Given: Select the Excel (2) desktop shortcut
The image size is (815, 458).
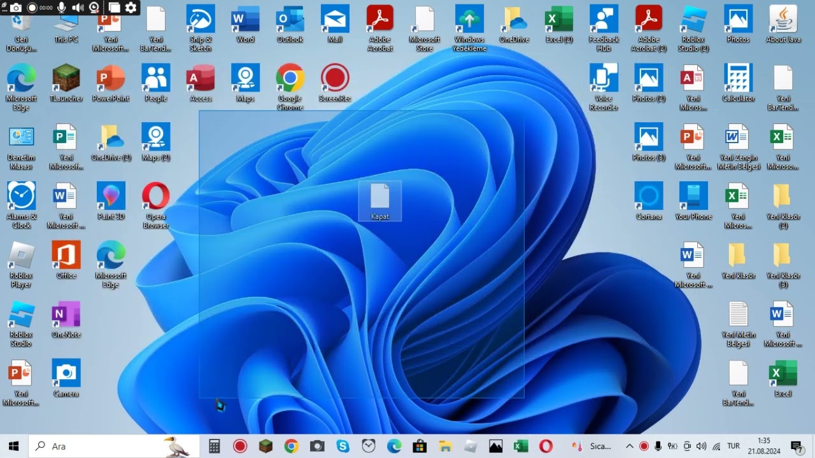Looking at the screenshot, I should [x=559, y=24].
